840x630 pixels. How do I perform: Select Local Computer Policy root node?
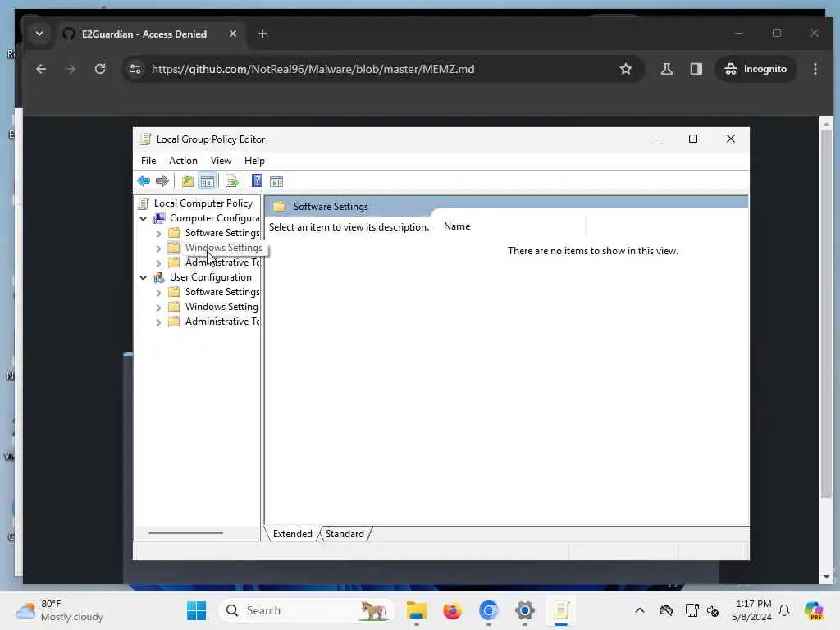(203, 203)
